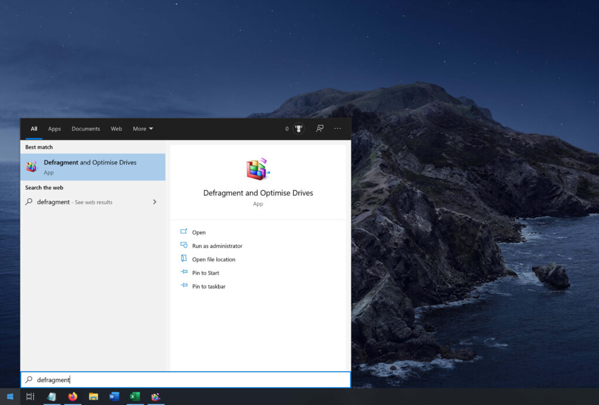This screenshot has width=599, height=405.
Task: Open the rewards trophy icon
Action: point(299,129)
